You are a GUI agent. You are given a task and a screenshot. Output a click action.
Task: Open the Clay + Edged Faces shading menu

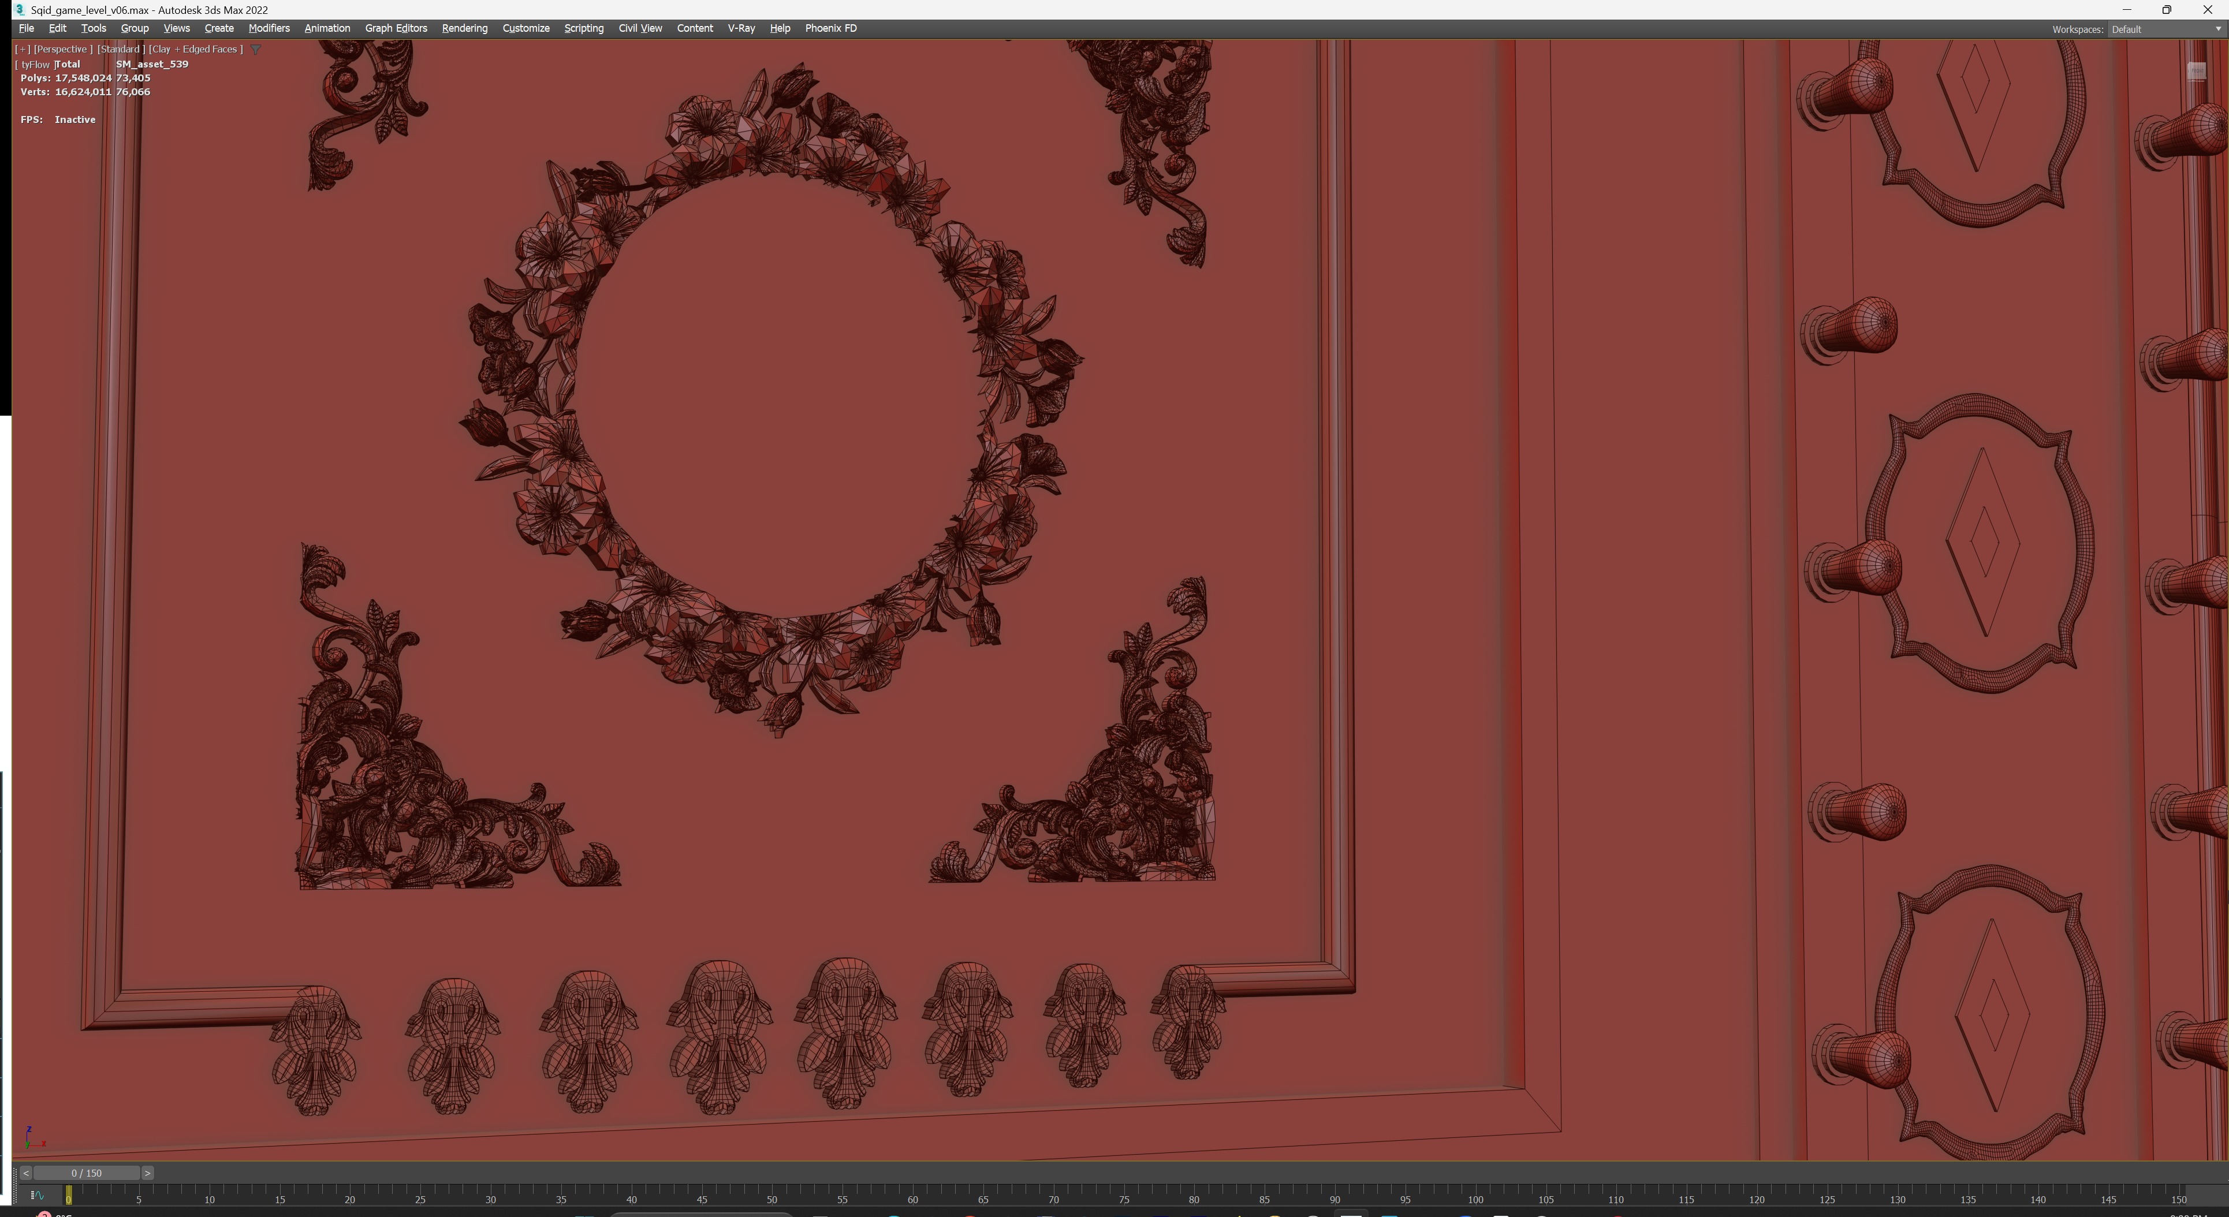(196, 49)
